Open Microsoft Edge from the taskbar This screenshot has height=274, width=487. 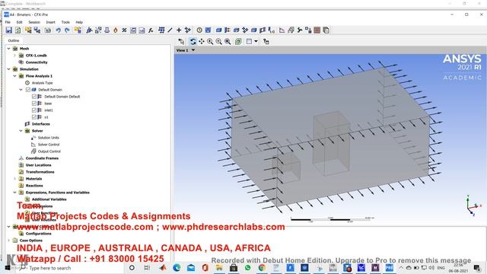177,268
